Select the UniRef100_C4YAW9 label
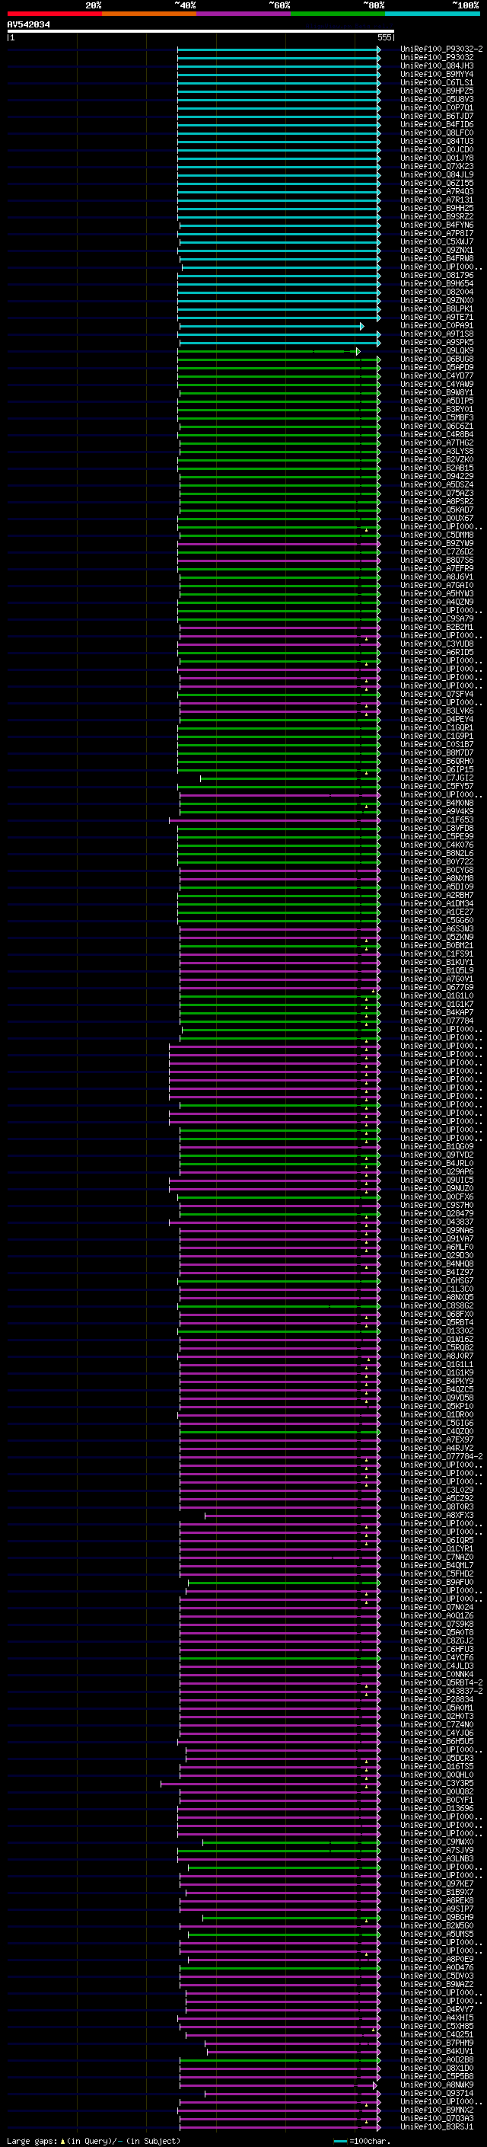The image size is (487, 2147). pyautogui.click(x=437, y=384)
